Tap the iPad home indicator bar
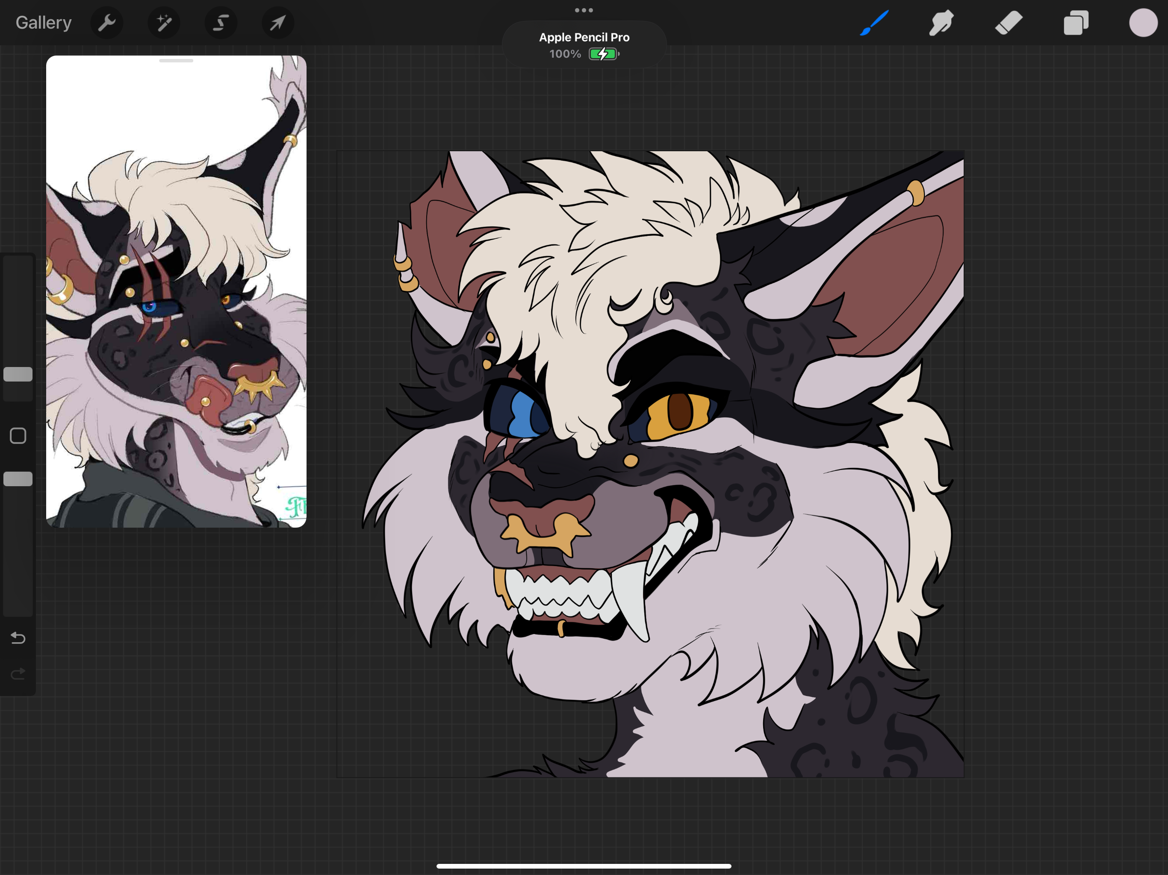The width and height of the screenshot is (1168, 875). point(584,866)
